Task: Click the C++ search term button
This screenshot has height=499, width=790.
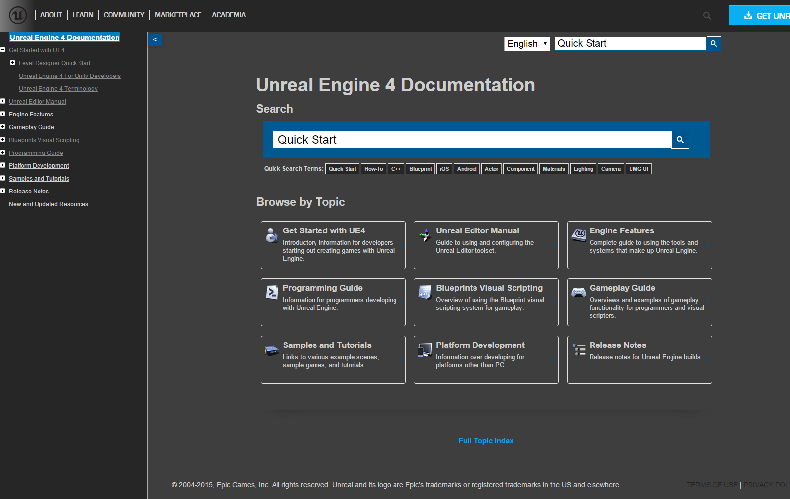Action: (396, 169)
